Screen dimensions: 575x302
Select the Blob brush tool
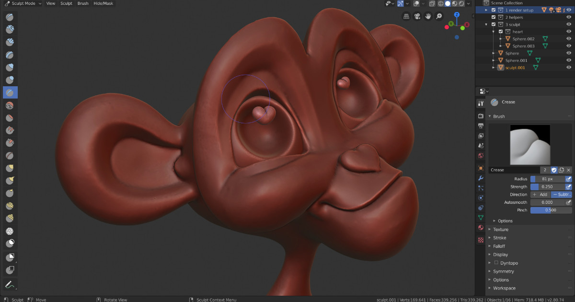[x=10, y=80]
